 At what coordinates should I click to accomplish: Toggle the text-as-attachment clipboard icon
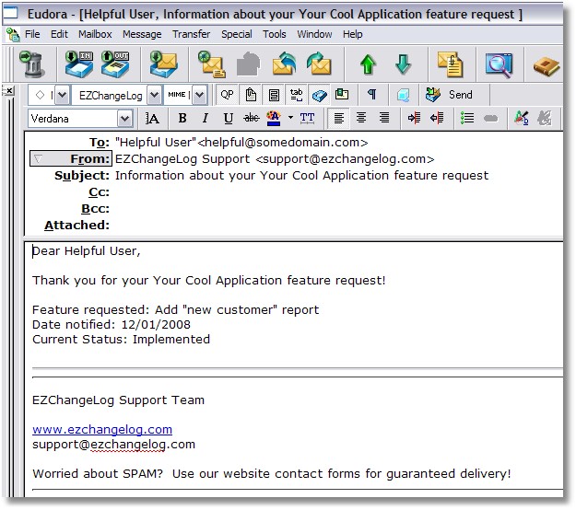[251, 95]
